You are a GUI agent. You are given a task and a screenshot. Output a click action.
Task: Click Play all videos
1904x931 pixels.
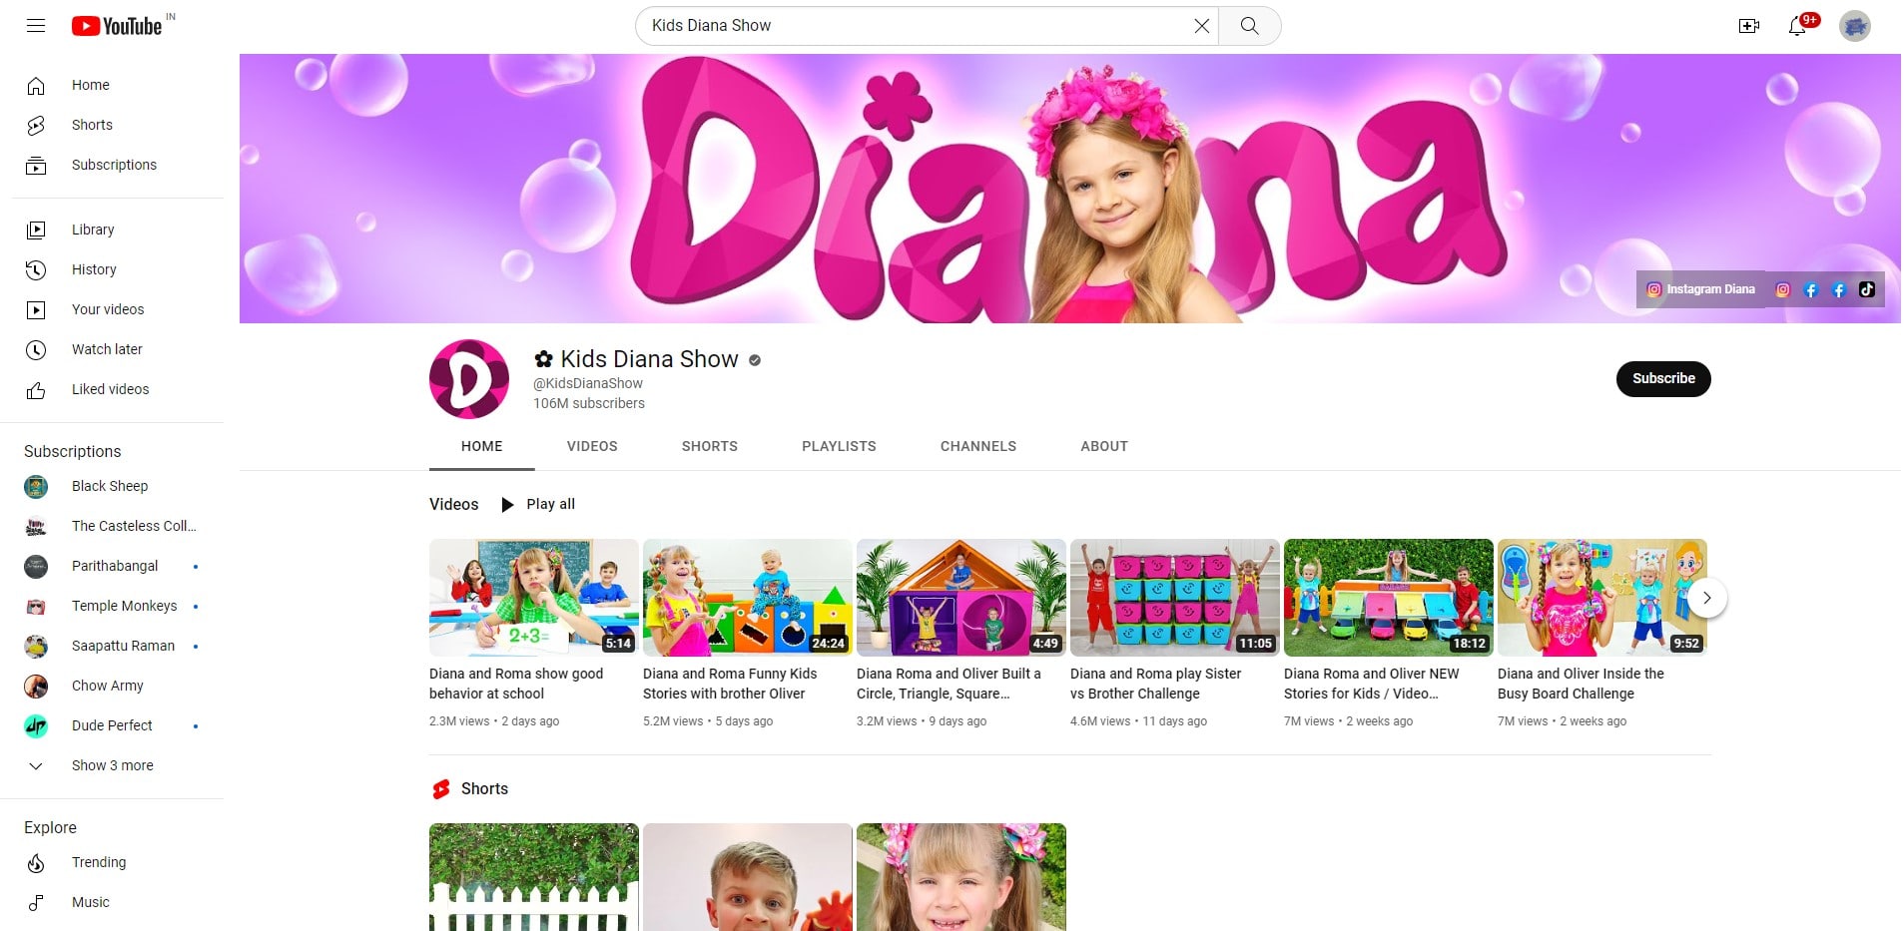[539, 504]
